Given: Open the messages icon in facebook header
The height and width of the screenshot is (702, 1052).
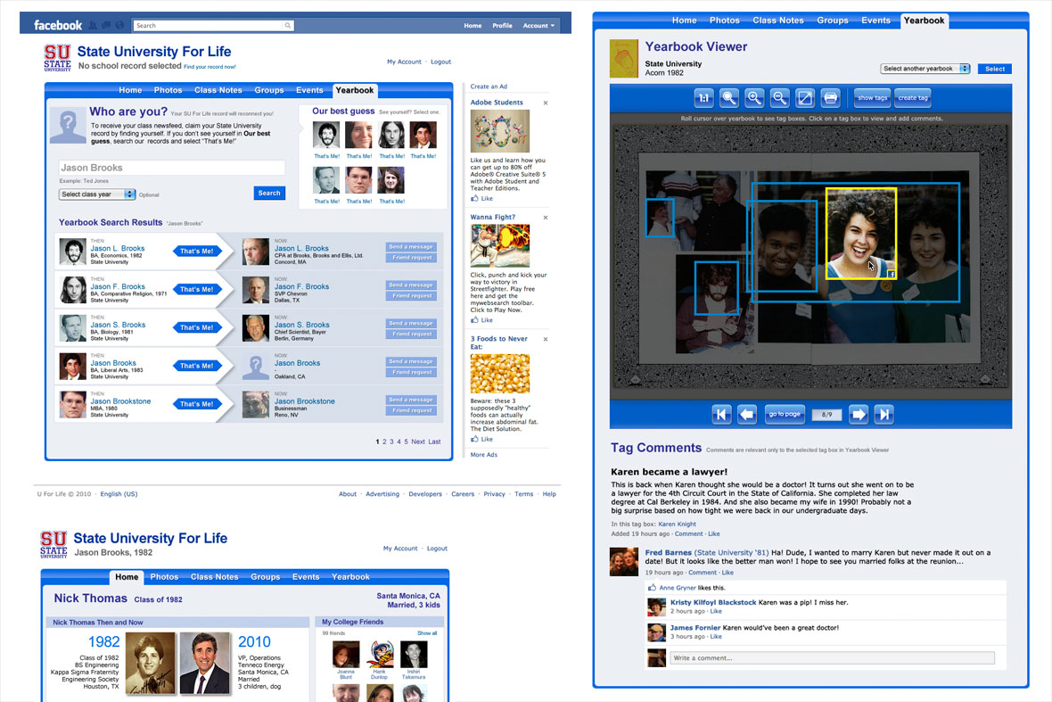Looking at the screenshot, I should pos(107,26).
